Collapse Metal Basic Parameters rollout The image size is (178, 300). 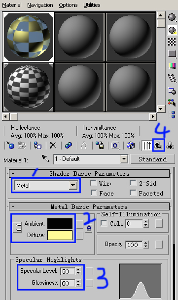coord(89,206)
